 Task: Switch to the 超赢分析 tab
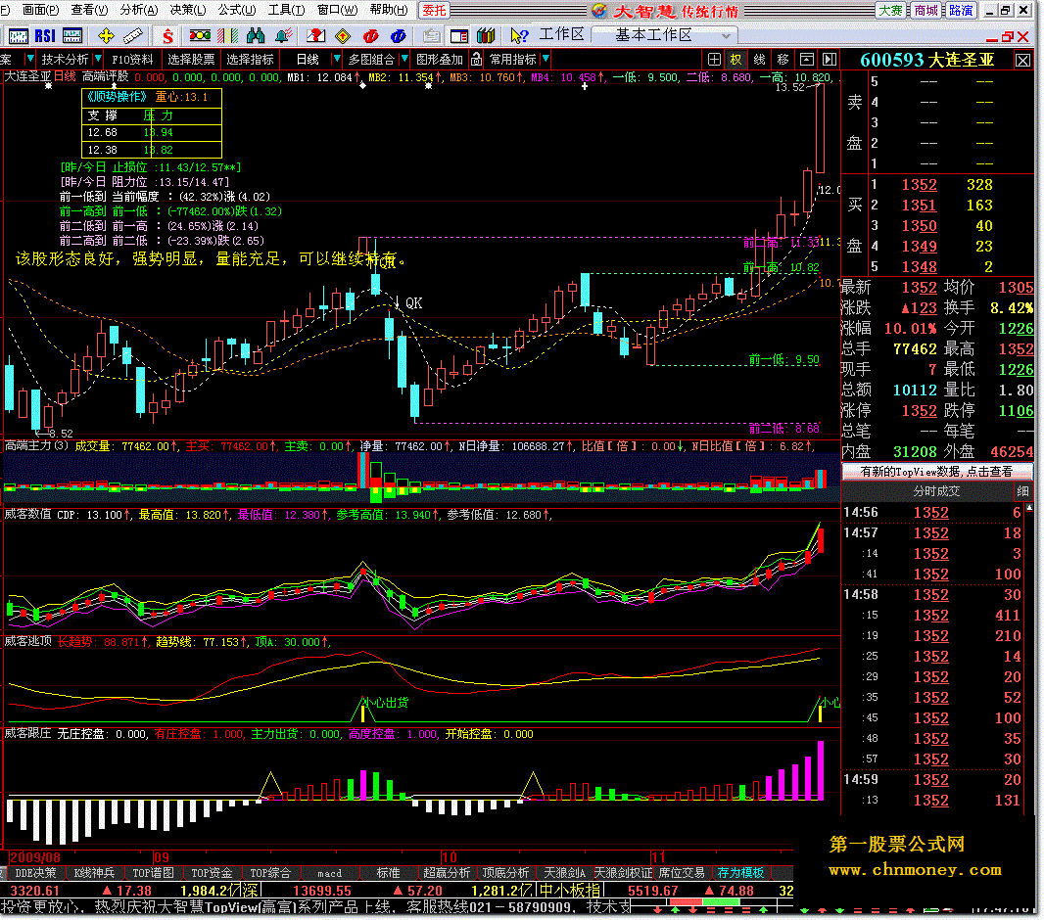447,873
